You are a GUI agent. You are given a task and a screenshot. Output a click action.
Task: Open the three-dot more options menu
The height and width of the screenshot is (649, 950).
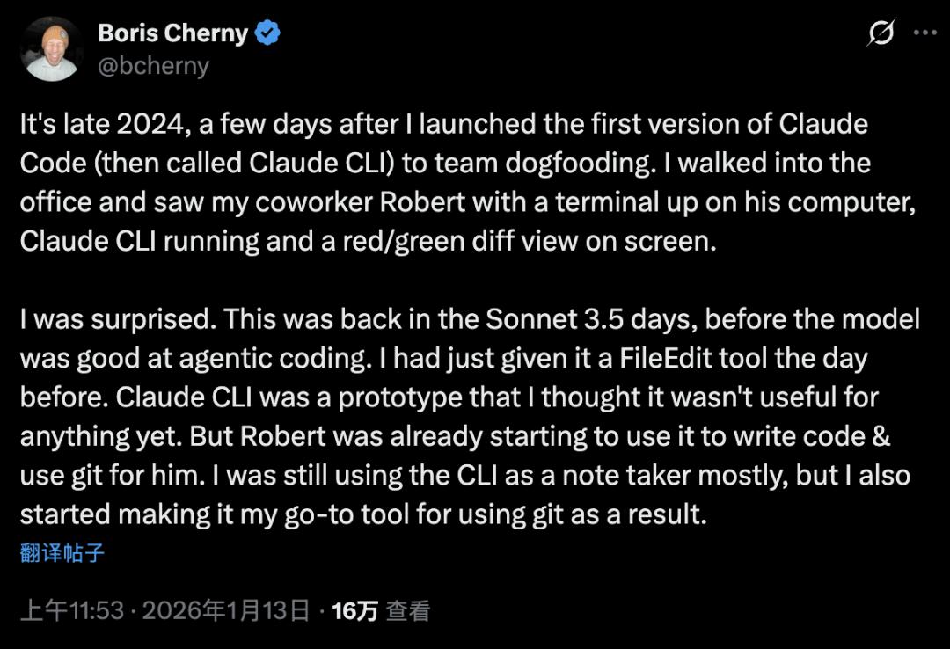(x=924, y=33)
